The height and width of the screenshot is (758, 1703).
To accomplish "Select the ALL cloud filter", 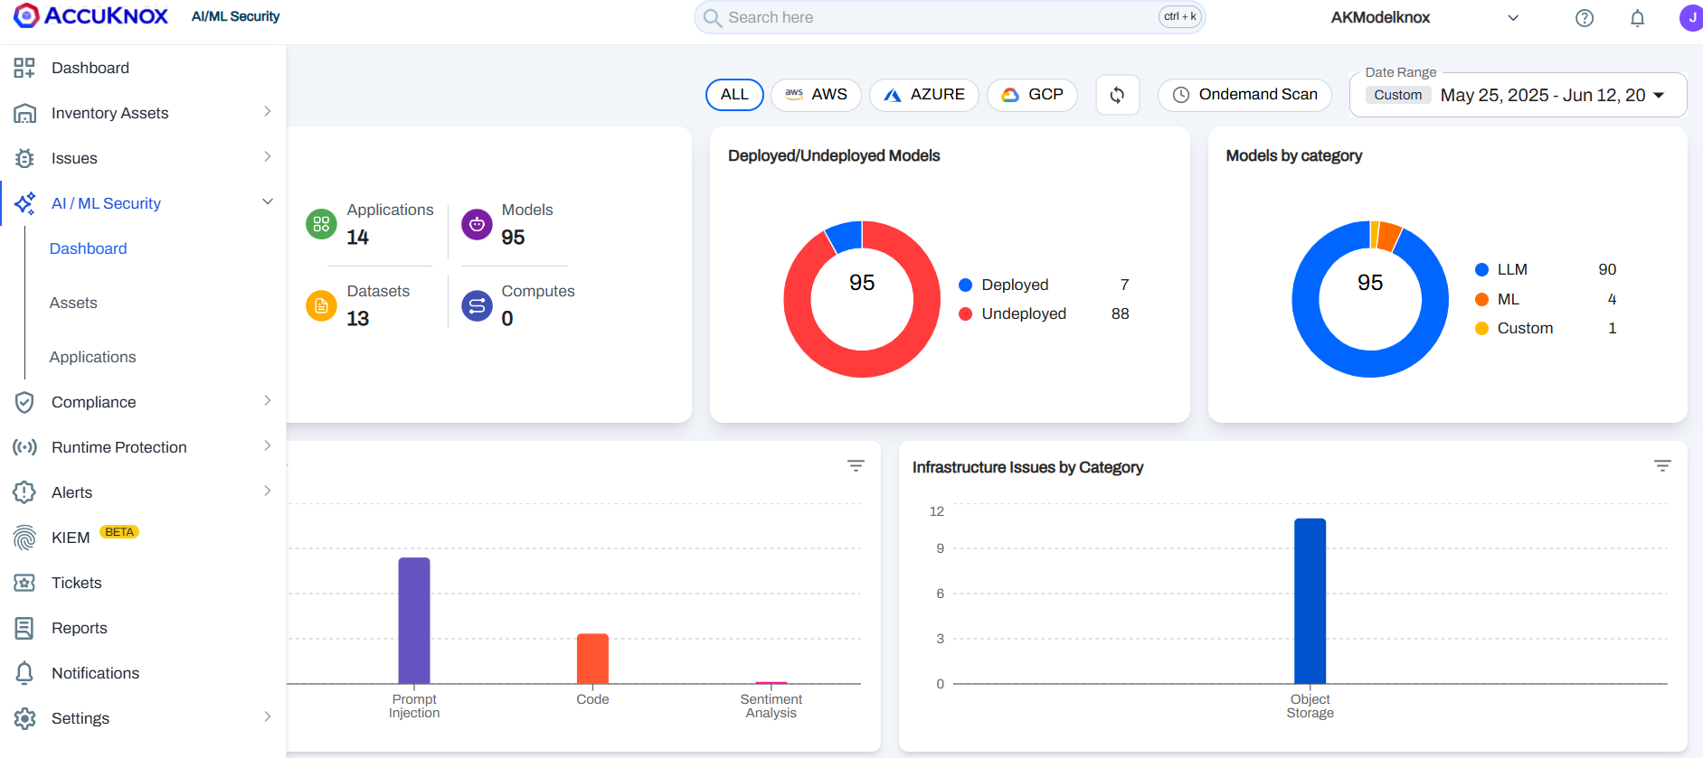I will (733, 95).
